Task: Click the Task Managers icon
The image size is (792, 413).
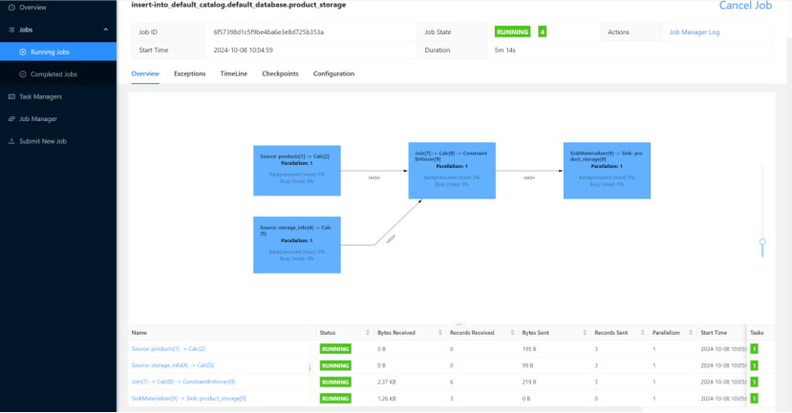Action: 10,96
